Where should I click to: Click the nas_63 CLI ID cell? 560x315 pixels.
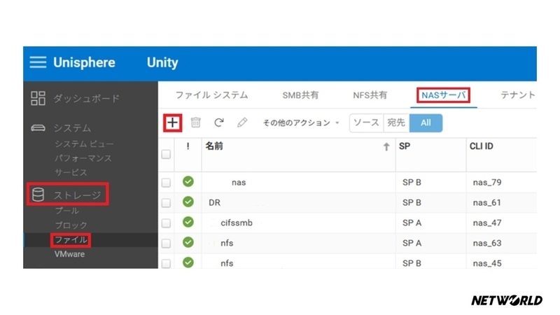click(487, 243)
